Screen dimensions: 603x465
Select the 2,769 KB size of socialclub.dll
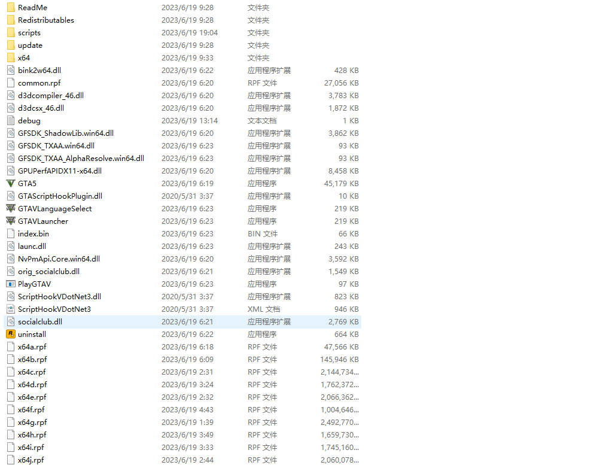pyautogui.click(x=343, y=321)
